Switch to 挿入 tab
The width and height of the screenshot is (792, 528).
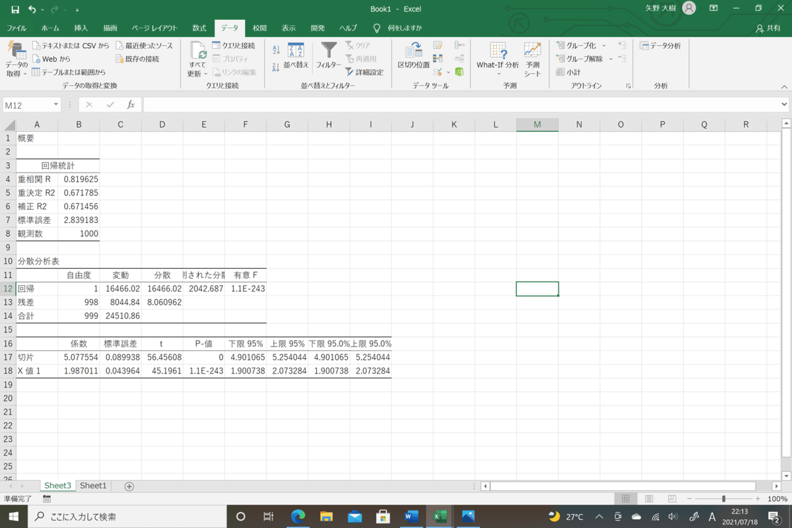click(x=81, y=28)
